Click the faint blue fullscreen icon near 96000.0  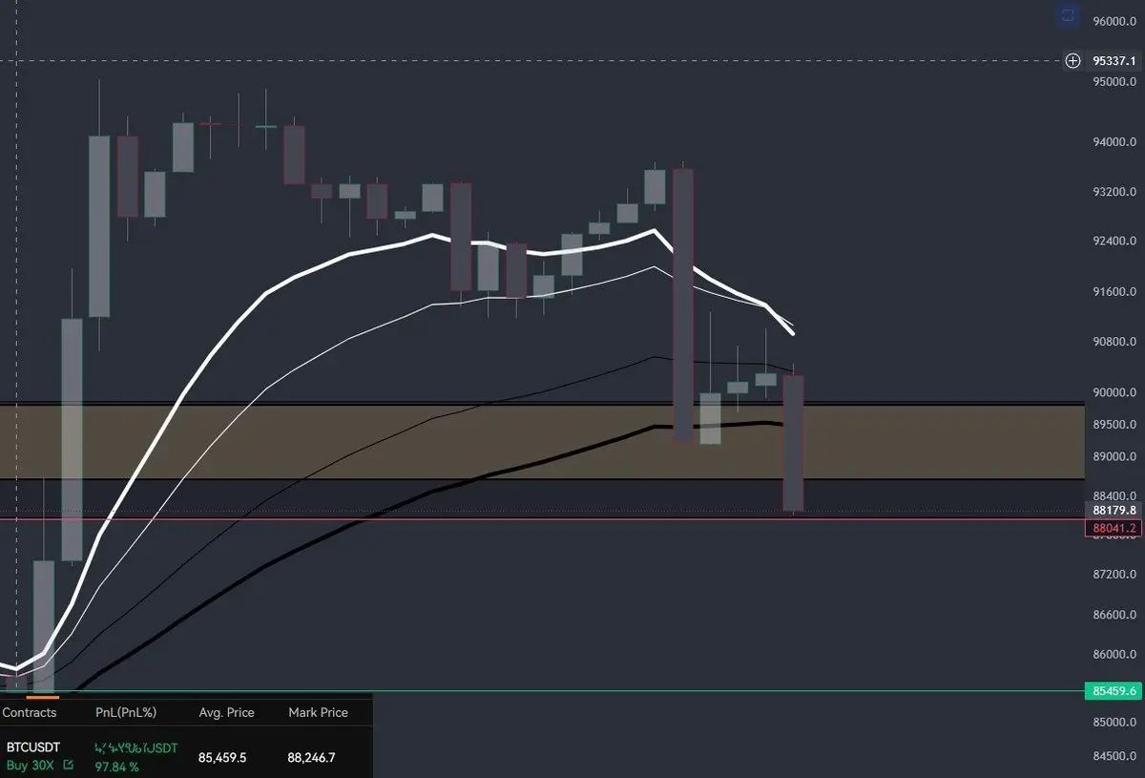point(1068,15)
